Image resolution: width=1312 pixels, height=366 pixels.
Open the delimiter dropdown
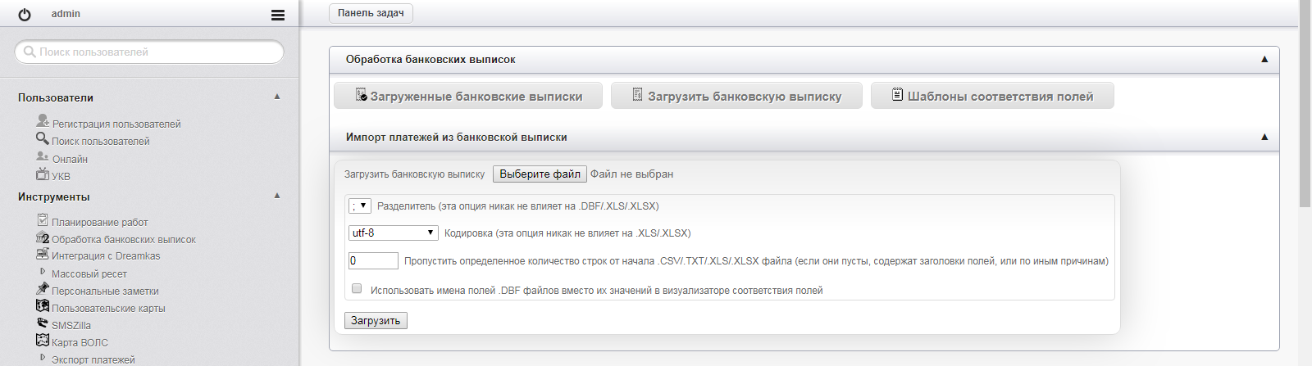[x=360, y=206]
